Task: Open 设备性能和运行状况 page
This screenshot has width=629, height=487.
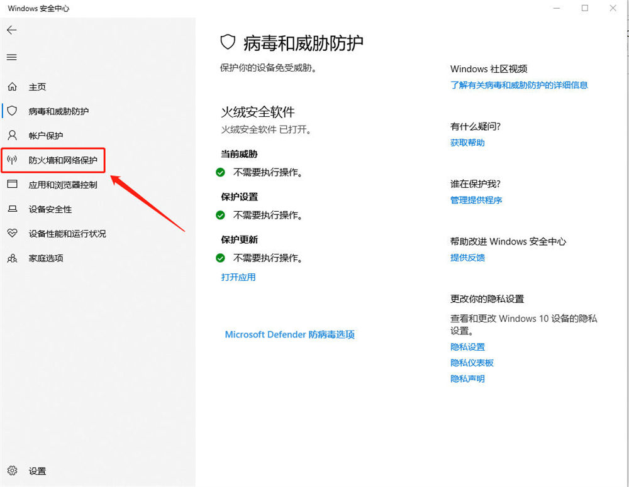Action: point(67,234)
